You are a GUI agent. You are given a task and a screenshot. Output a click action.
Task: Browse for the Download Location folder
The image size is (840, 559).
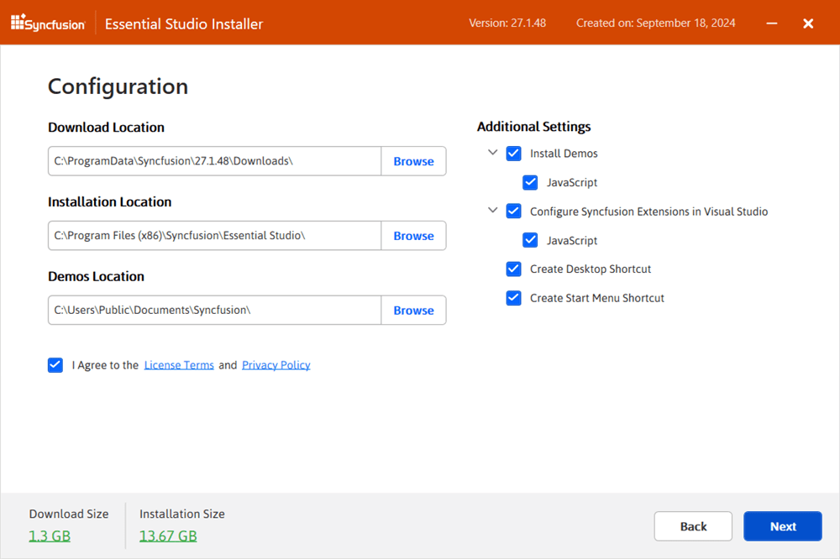(x=413, y=161)
